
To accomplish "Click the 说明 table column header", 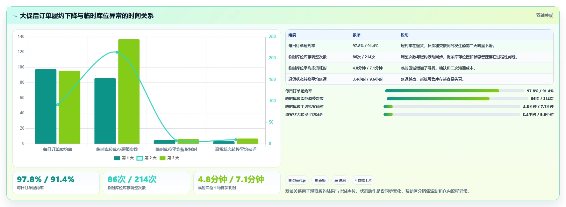I will (x=405, y=35).
